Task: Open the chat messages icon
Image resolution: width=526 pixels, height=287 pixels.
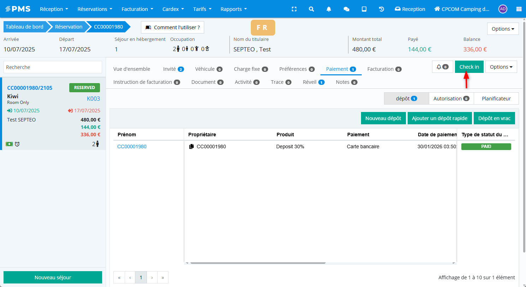Action: pyautogui.click(x=346, y=9)
